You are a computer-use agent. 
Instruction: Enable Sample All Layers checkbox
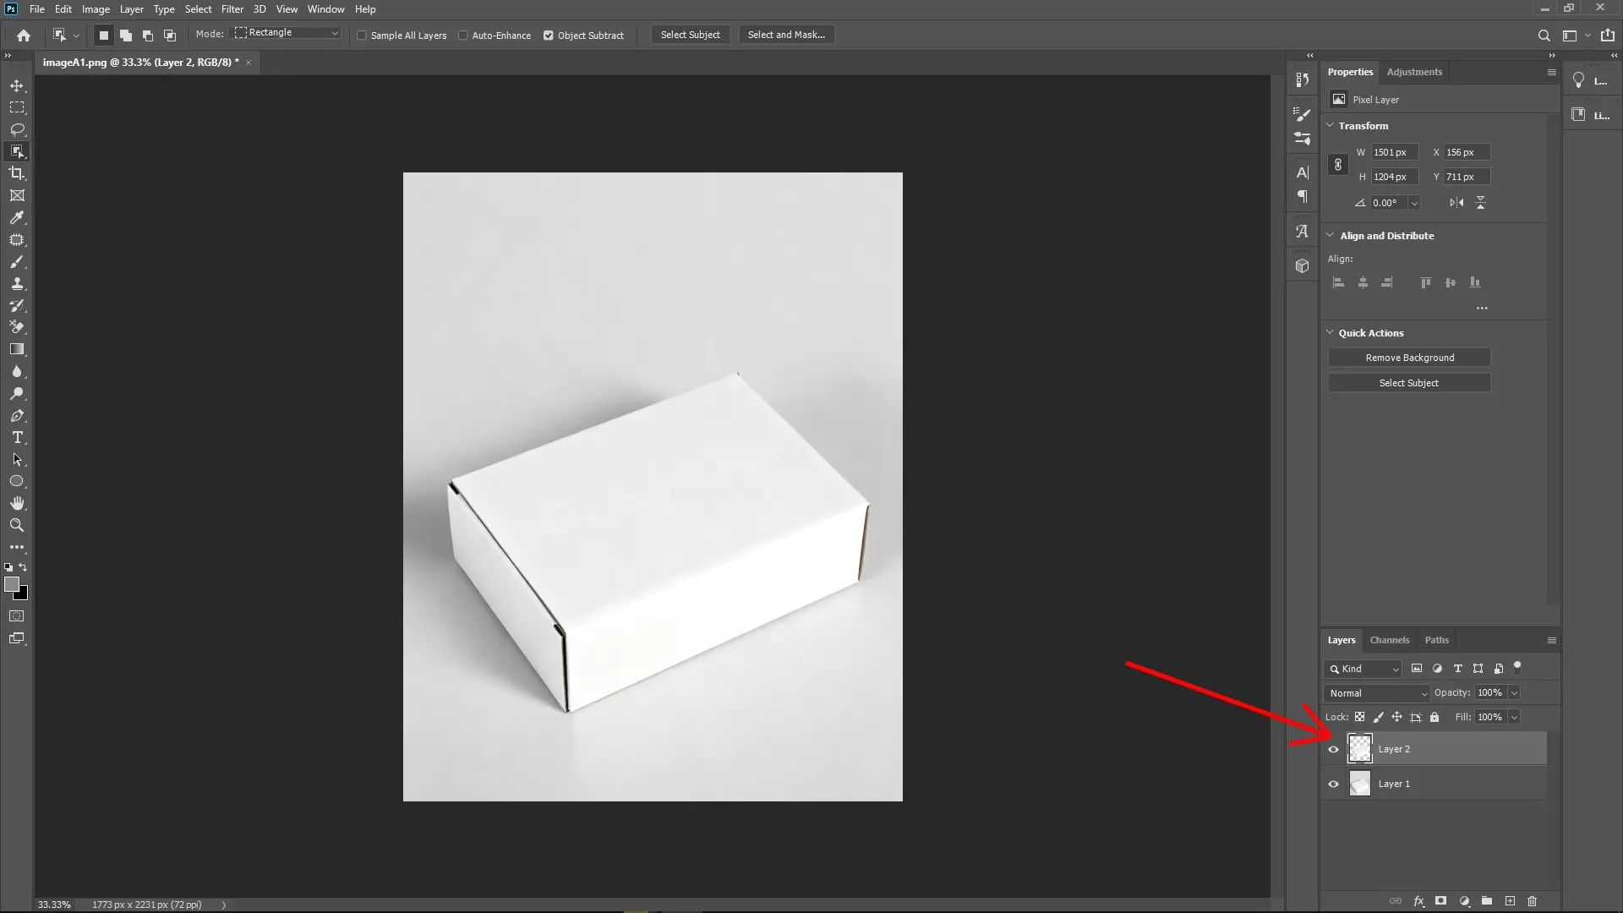pyautogui.click(x=362, y=36)
